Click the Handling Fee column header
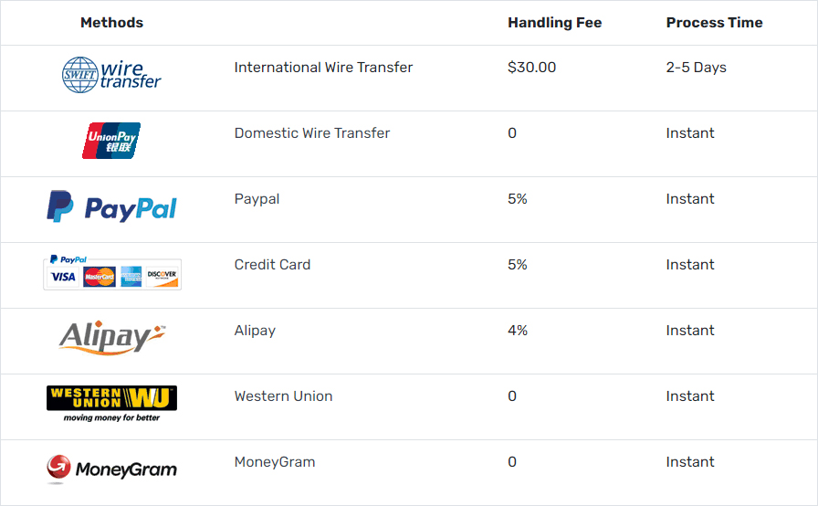818x506 pixels. 554,23
